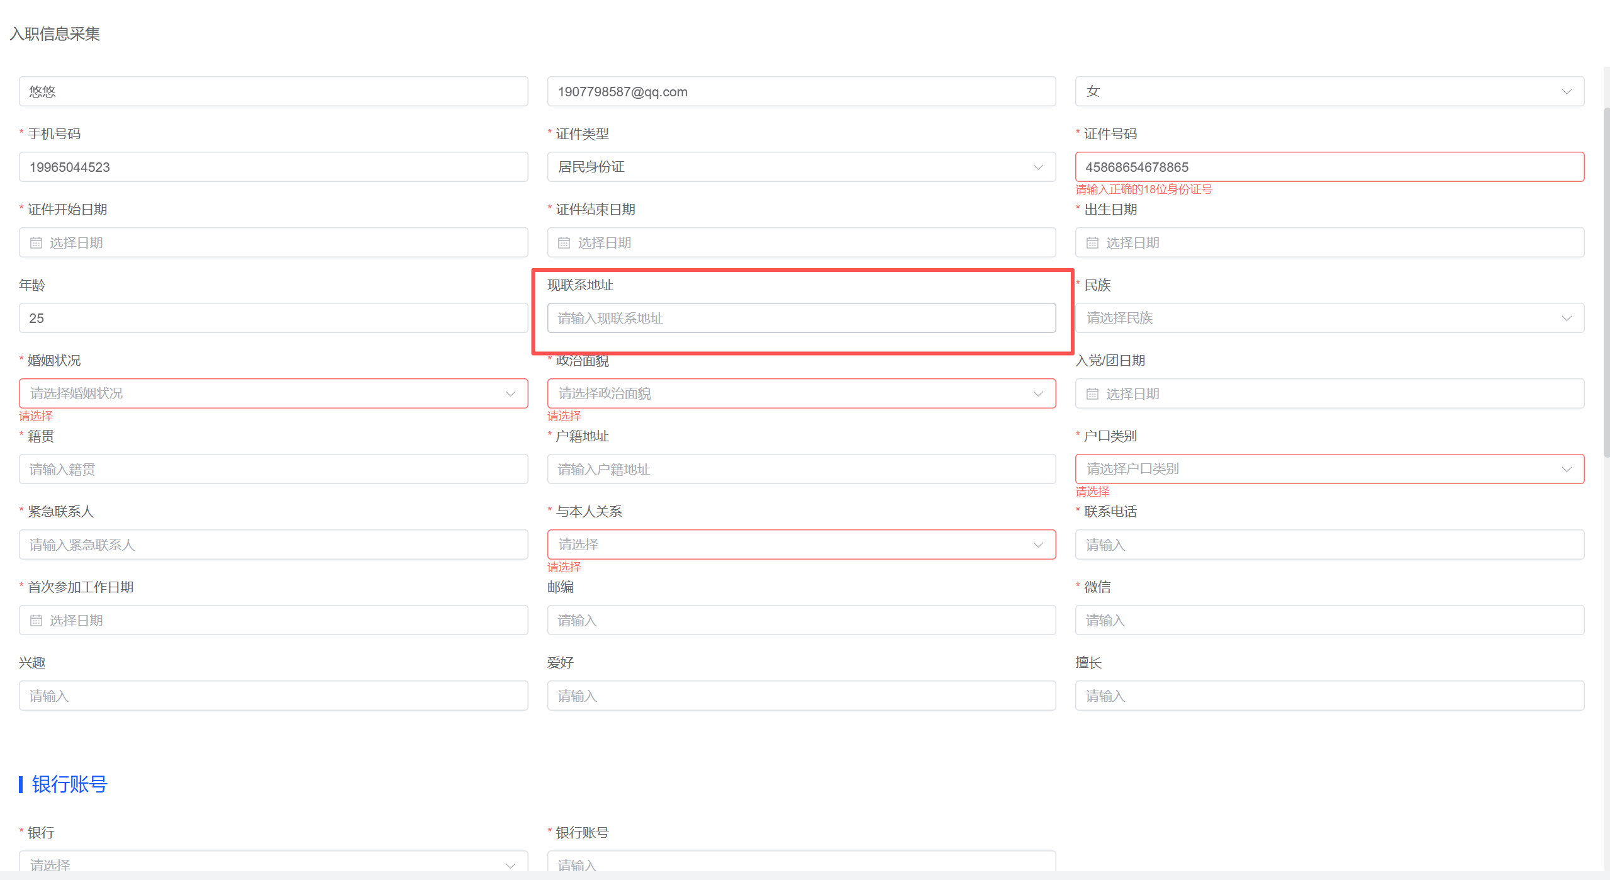Click calendar icon in 出生日期 field
The image size is (1610, 880).
tap(1092, 243)
